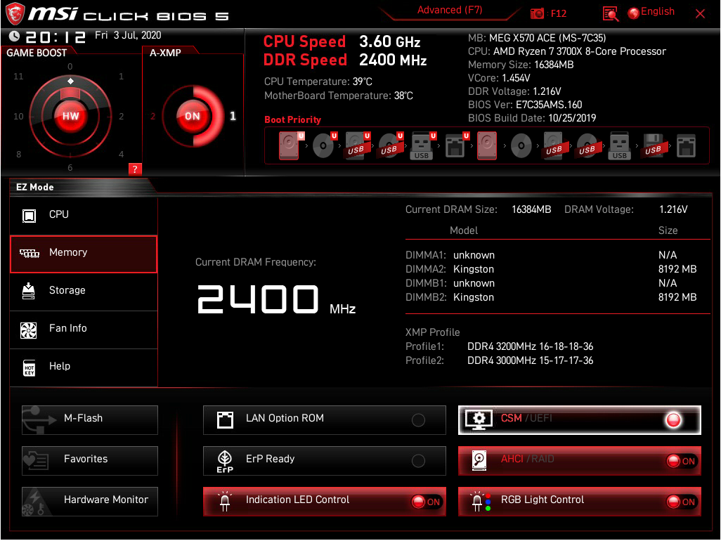Select A-XMP profile number 1
Image resolution: width=721 pixels, height=541 pixels.
233,116
